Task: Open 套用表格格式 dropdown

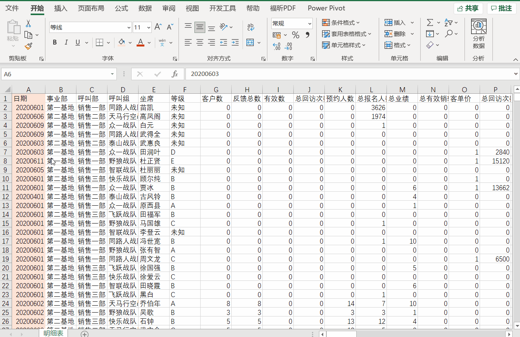Action: 347,34
